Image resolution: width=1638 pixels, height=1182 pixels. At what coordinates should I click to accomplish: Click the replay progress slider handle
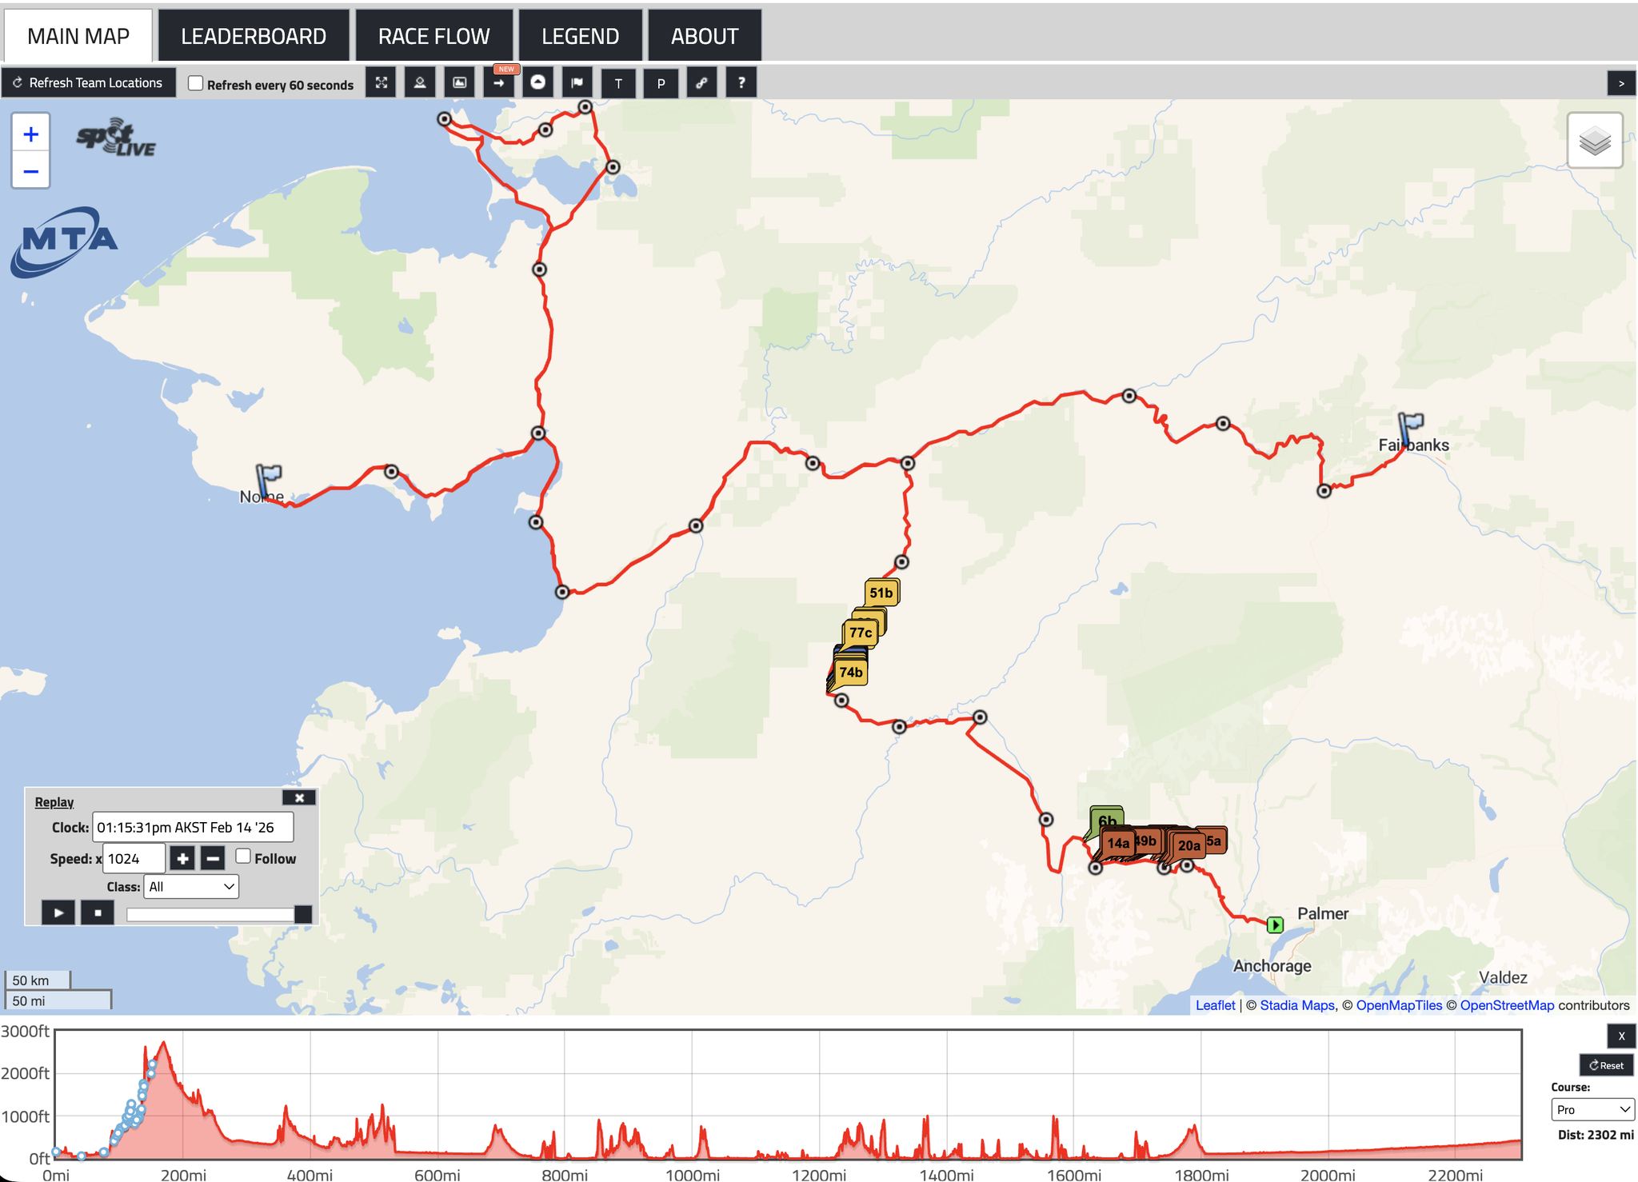(x=303, y=914)
